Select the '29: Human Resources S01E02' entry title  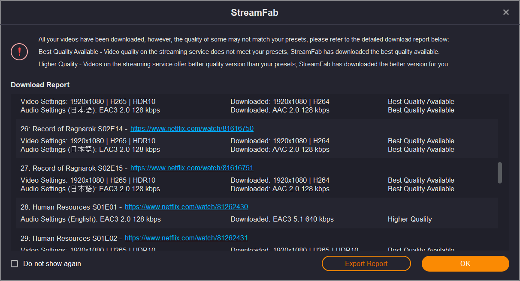(x=69, y=238)
